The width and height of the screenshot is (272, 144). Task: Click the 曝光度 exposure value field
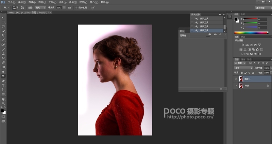pos(59,7)
